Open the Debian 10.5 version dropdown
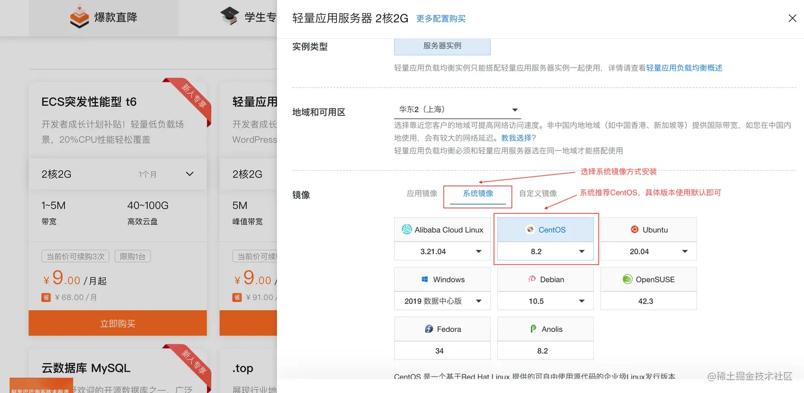 pos(546,301)
